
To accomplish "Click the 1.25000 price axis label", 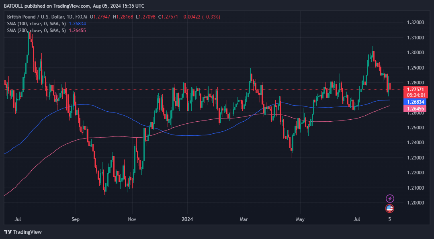I will pos(416,128).
